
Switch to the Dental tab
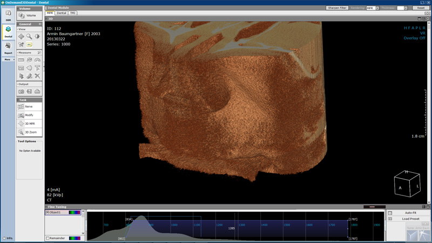click(x=62, y=13)
